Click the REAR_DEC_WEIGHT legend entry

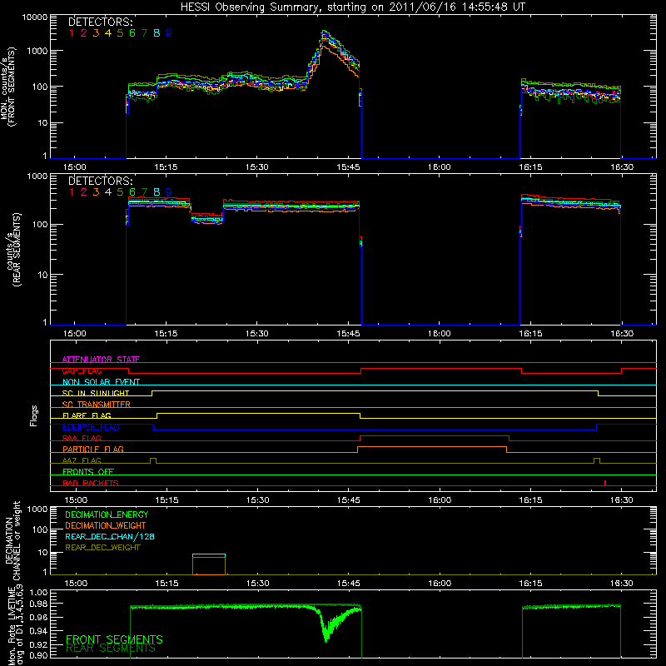coord(102,548)
